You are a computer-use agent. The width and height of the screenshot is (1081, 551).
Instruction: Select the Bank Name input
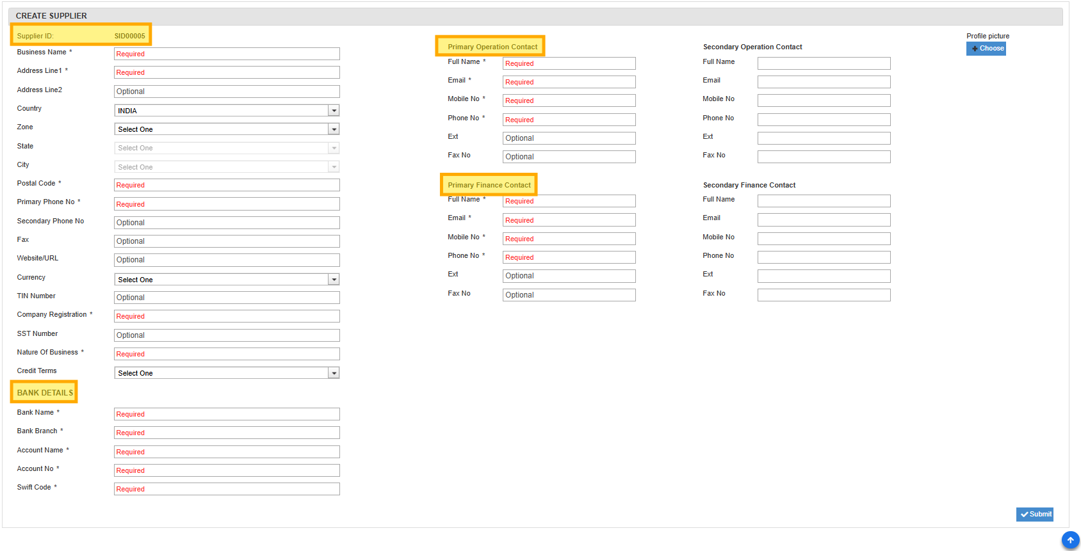coord(227,414)
